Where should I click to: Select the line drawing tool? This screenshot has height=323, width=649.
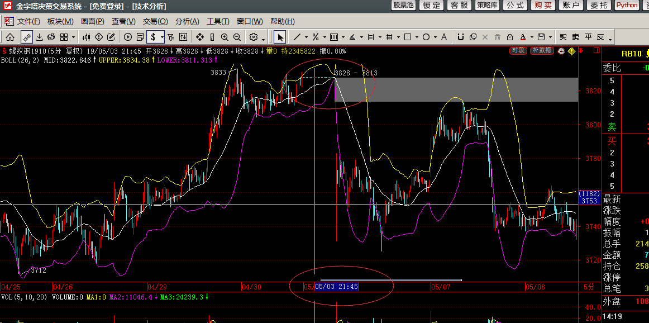[x=297, y=37]
